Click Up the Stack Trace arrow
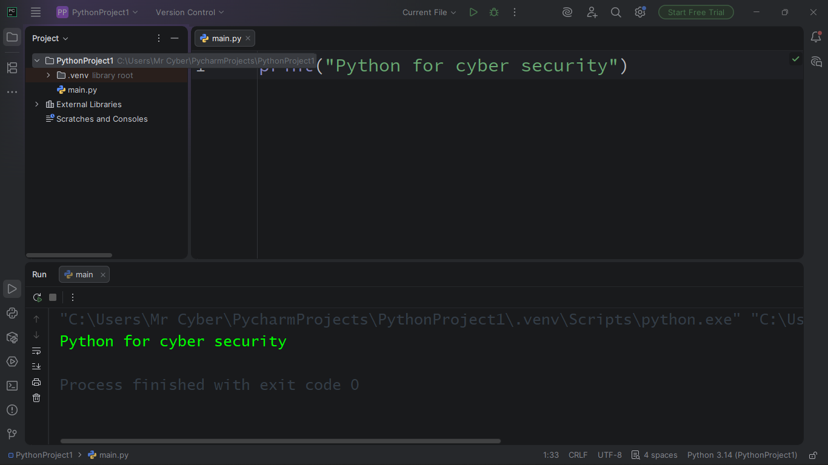Viewport: 828px width, 465px height. 36,319
